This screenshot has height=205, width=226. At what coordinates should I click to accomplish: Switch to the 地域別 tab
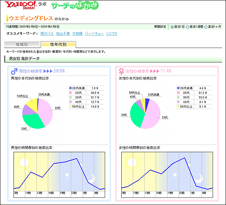click(21, 45)
